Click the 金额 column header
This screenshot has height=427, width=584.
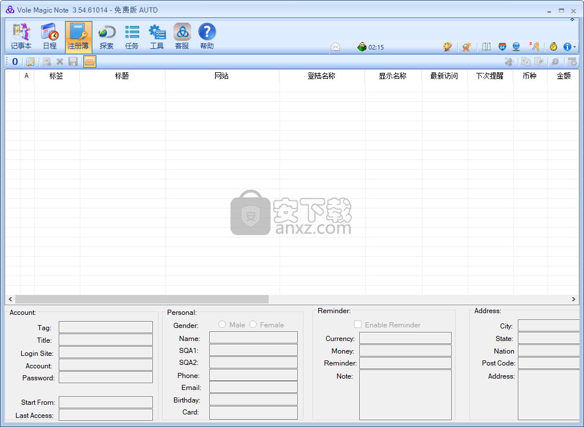pos(563,76)
